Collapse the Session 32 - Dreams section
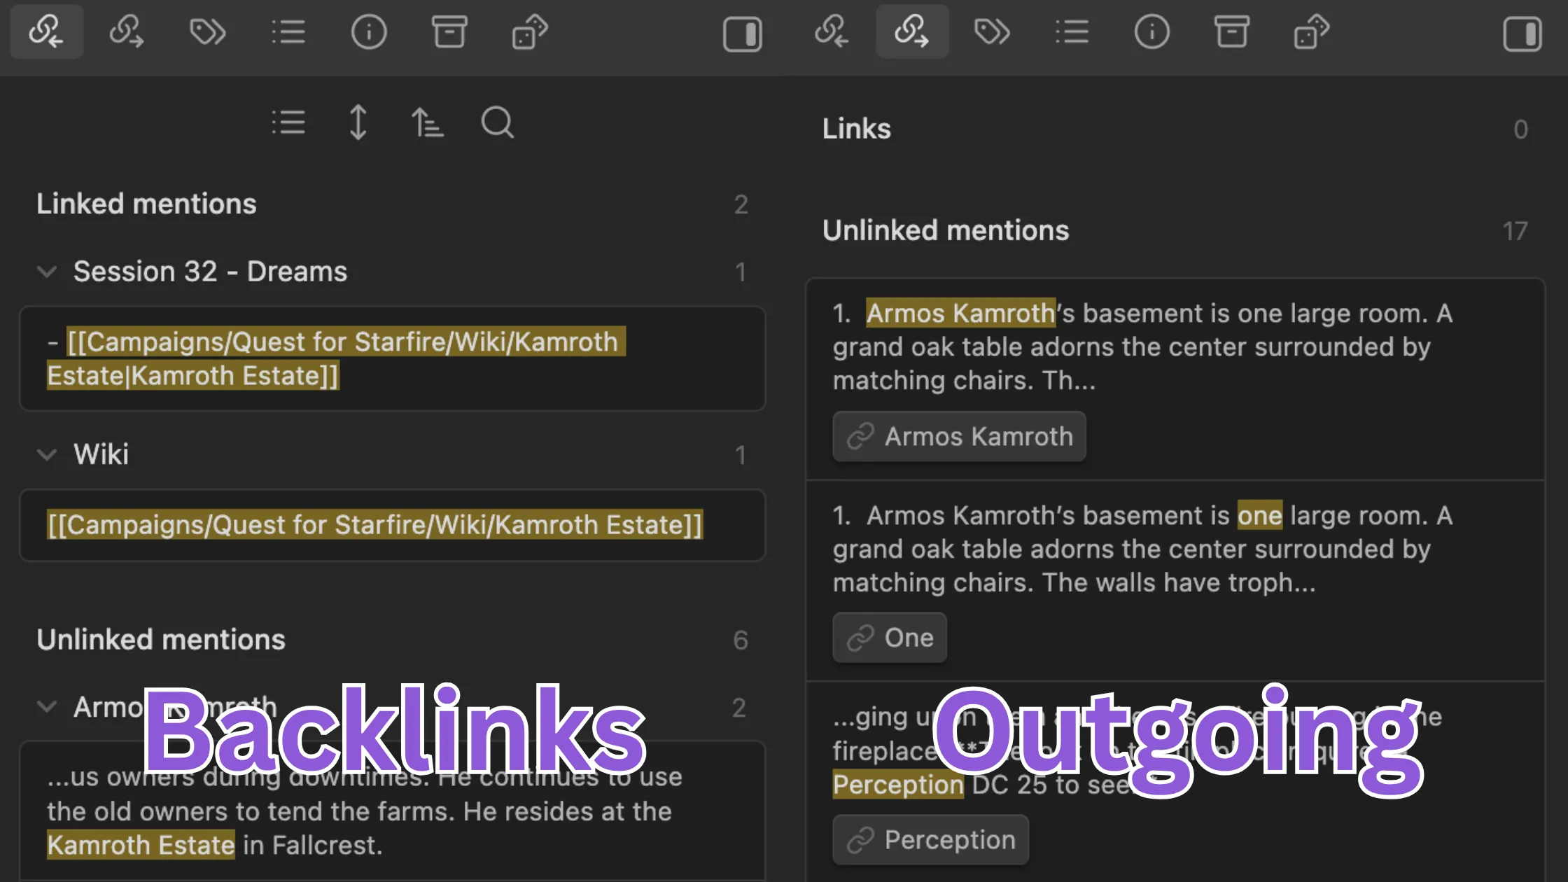 [x=47, y=272]
